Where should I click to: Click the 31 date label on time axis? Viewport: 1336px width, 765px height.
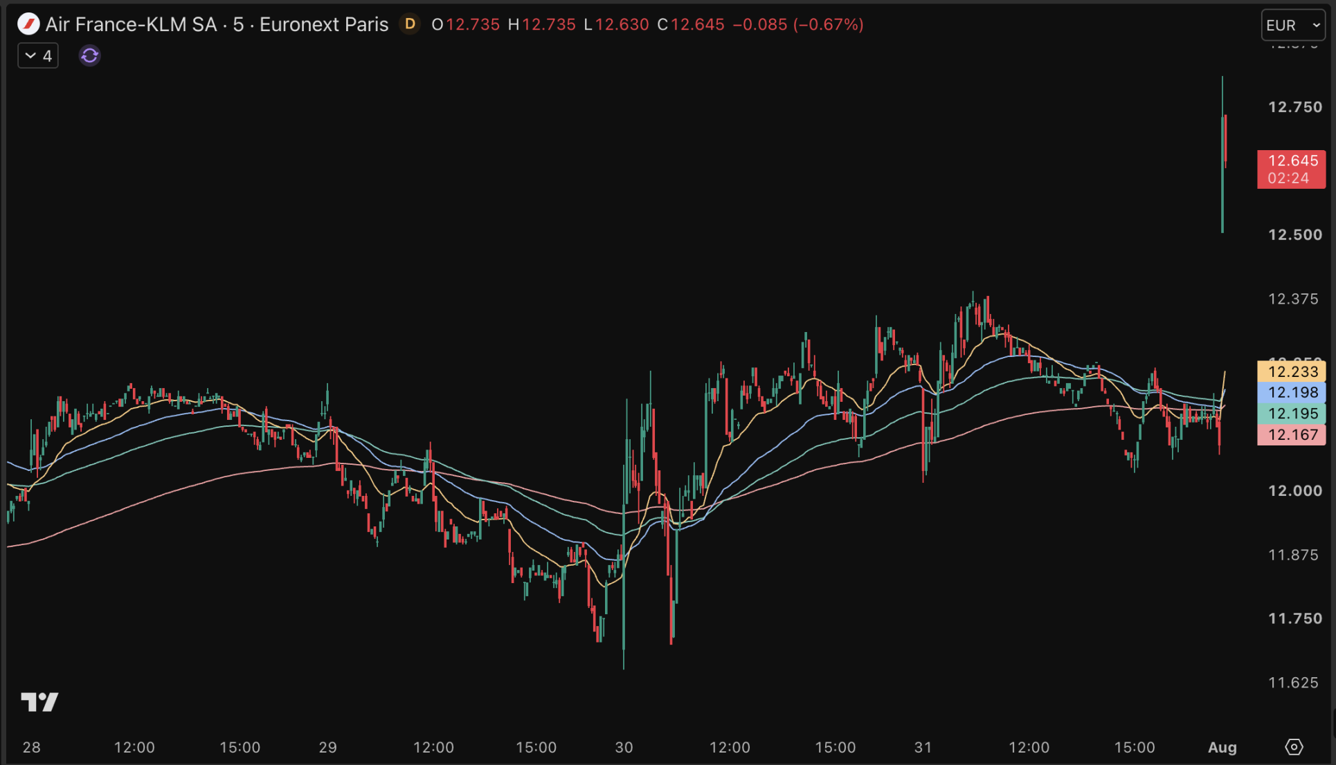tap(923, 747)
